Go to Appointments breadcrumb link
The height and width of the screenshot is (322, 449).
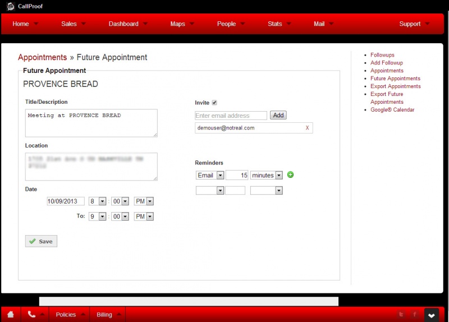43,57
